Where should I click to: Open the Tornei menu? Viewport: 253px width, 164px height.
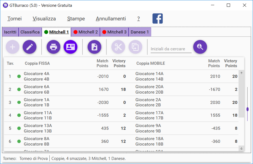click(x=14, y=19)
